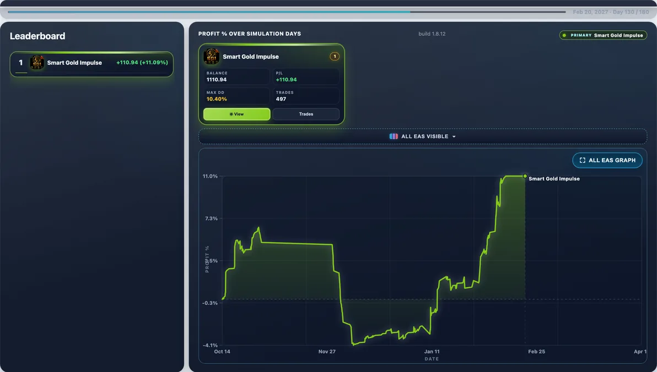This screenshot has height=372, width=657.
Task: Click the TRADES count 497
Action: point(281,99)
